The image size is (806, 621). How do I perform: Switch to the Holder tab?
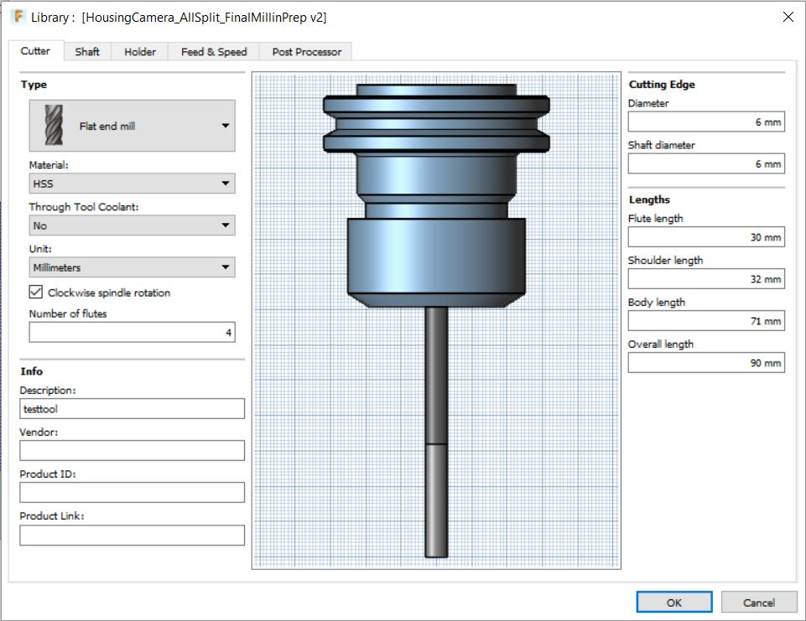140,52
